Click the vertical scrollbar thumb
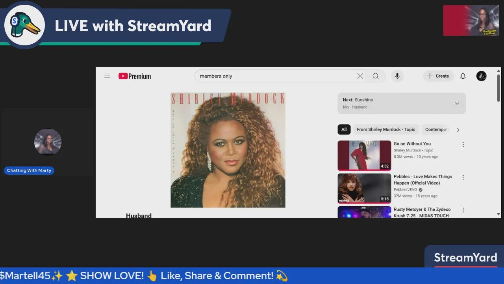This screenshot has width=504, height=284. [x=498, y=88]
